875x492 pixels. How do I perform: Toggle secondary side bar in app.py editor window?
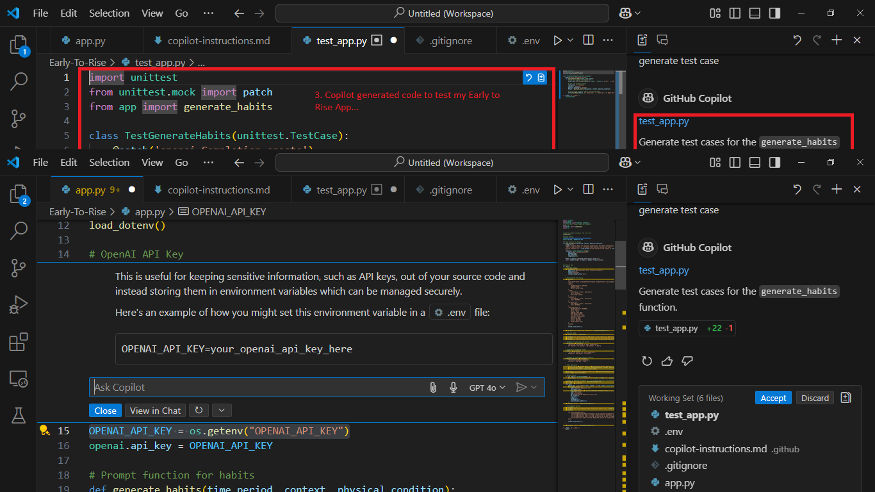coord(774,162)
